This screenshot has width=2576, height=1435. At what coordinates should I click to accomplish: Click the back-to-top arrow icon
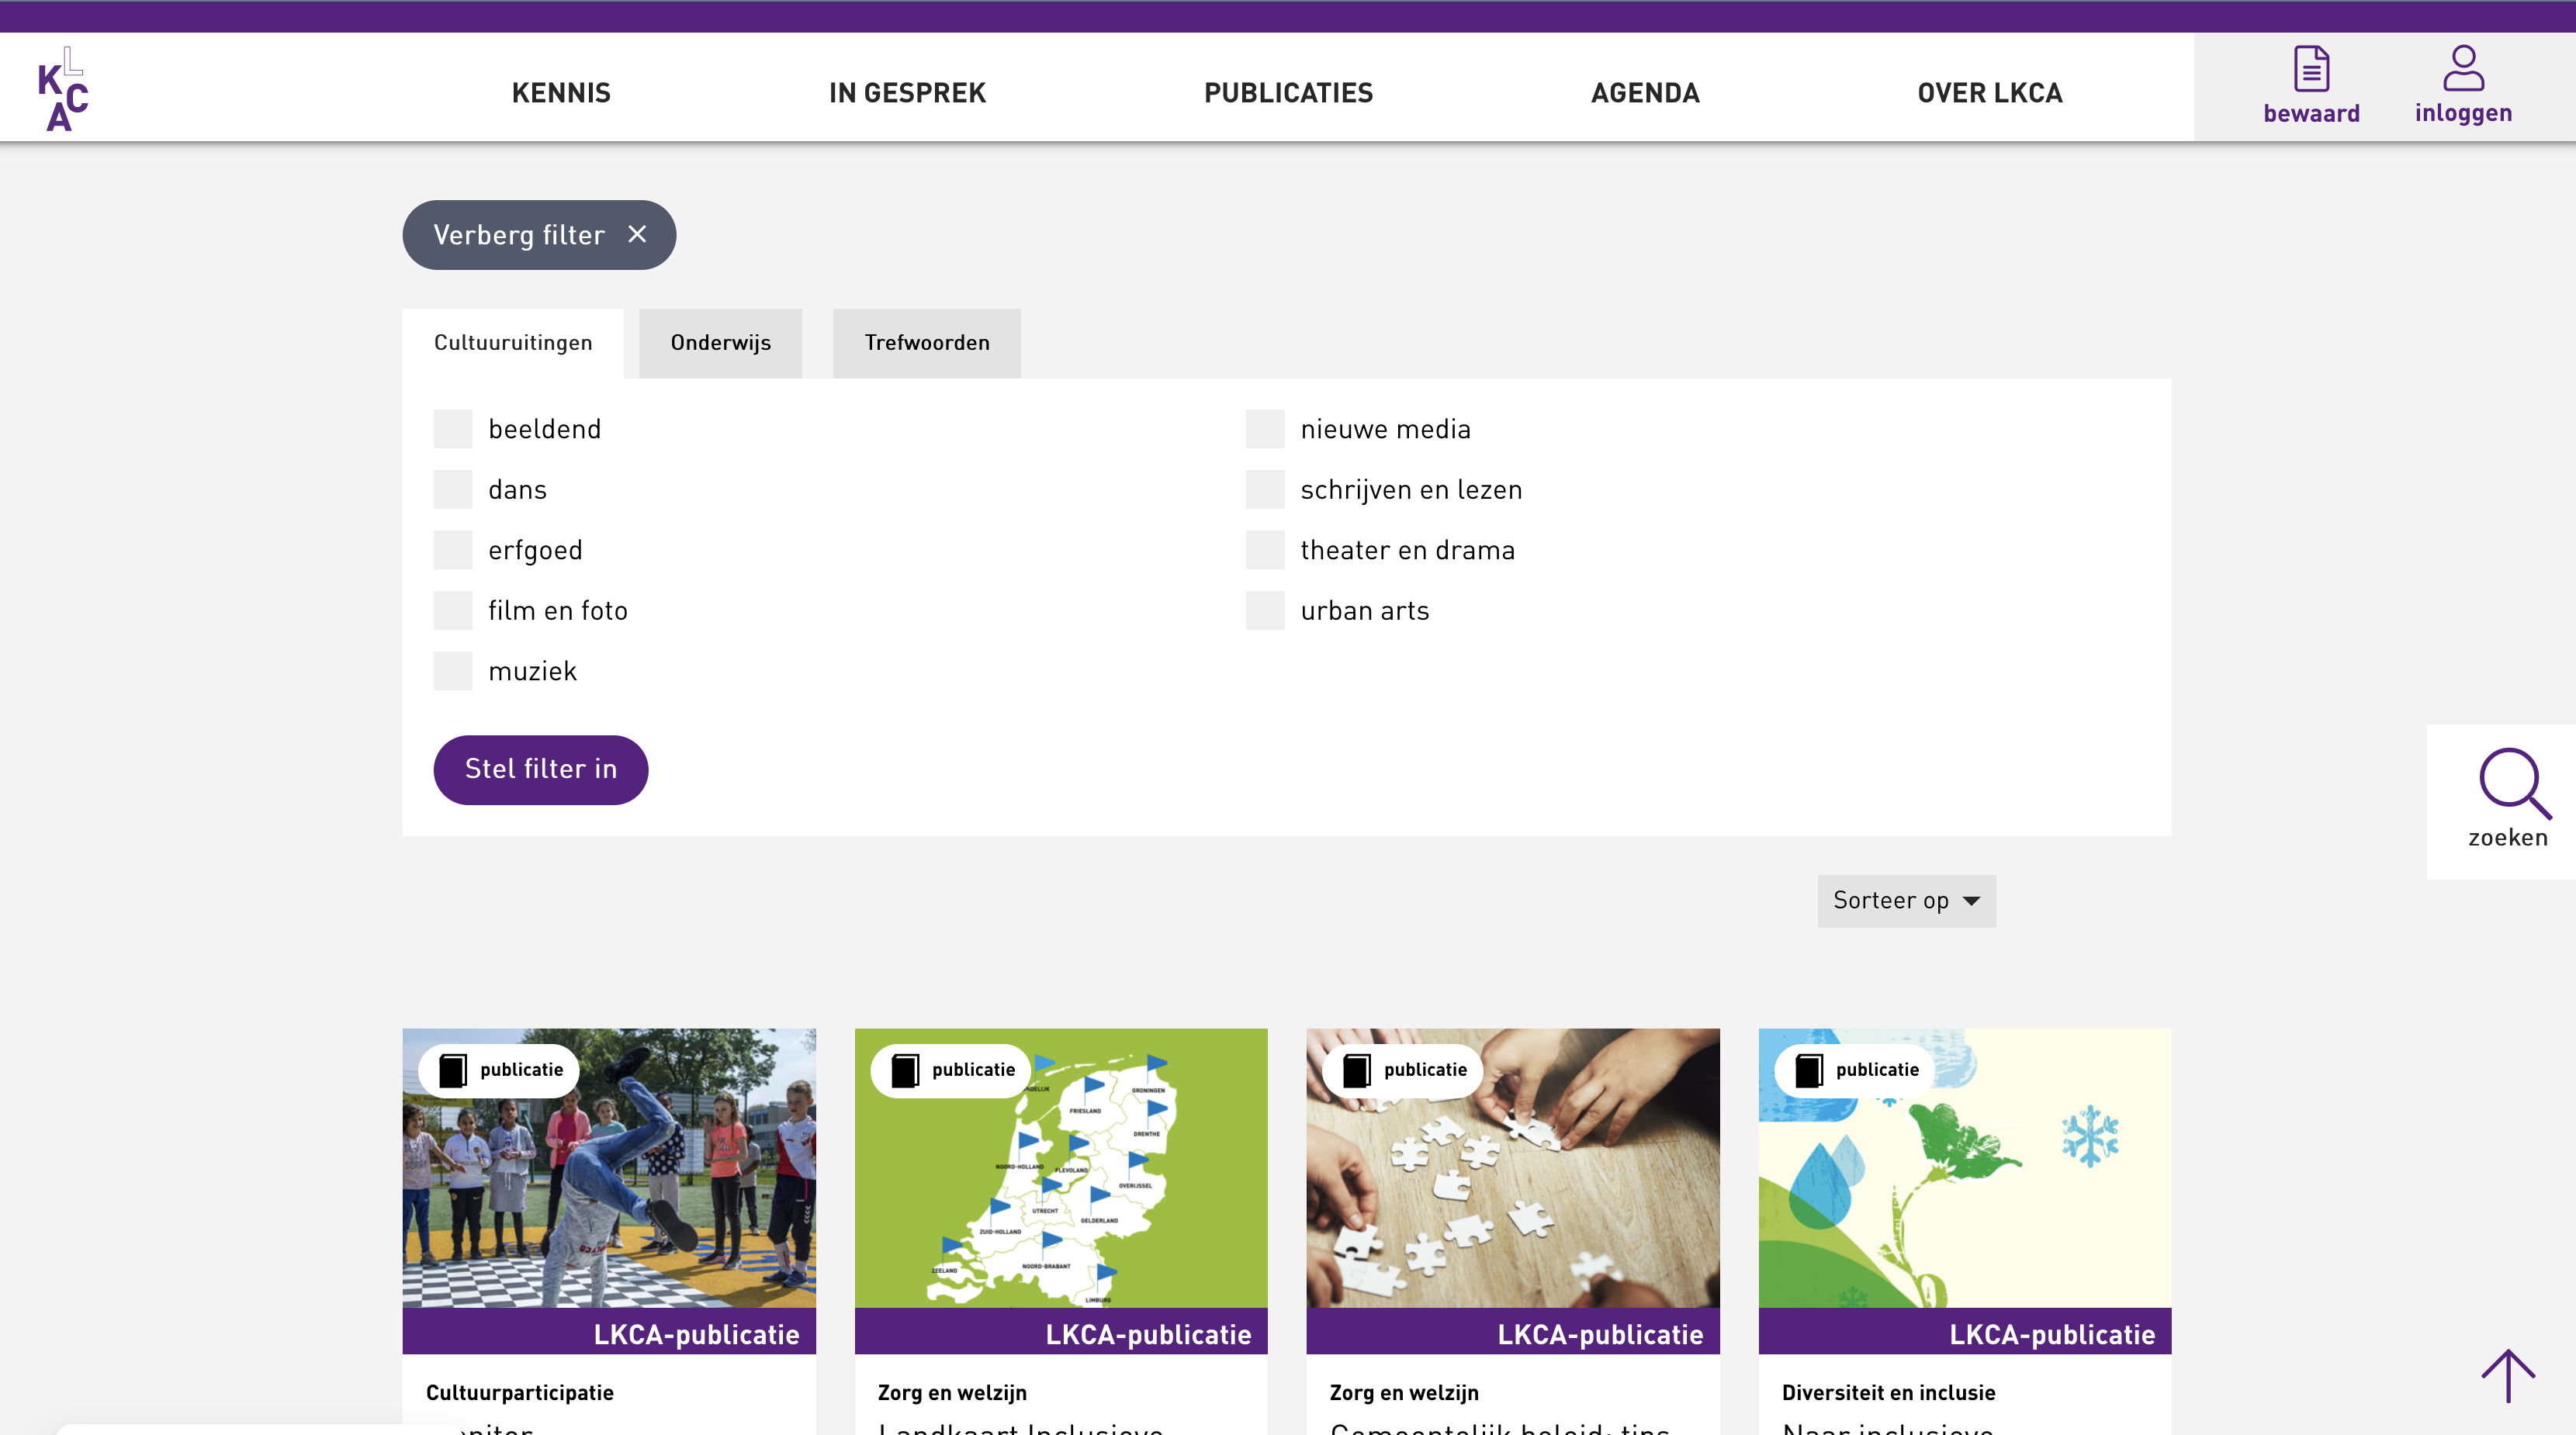click(x=2508, y=1375)
